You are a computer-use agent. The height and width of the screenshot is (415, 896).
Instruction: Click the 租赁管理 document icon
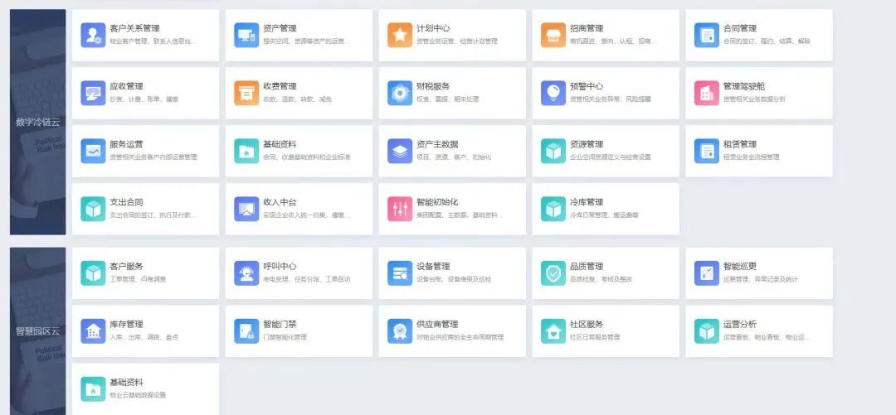[x=707, y=151]
